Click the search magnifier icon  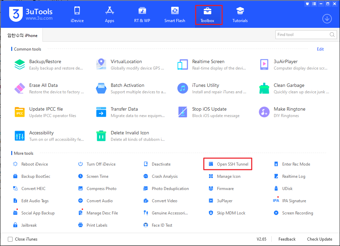point(332,34)
